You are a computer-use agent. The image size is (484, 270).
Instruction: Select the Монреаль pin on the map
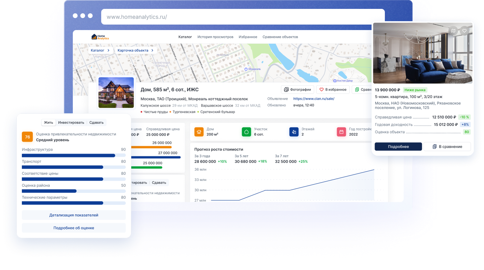tap(246, 69)
